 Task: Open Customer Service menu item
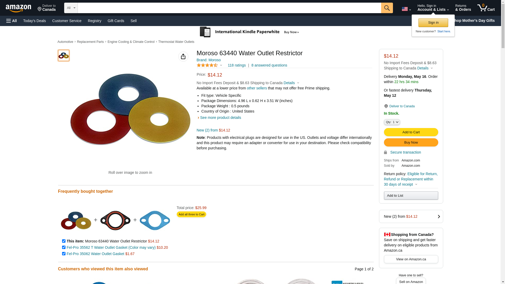[x=67, y=21]
